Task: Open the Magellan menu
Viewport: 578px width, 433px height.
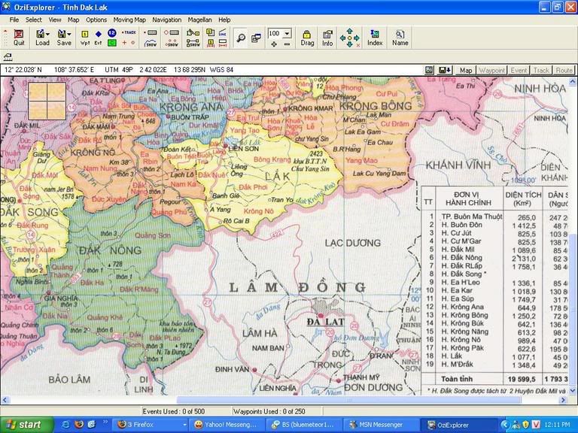Action: [x=199, y=20]
